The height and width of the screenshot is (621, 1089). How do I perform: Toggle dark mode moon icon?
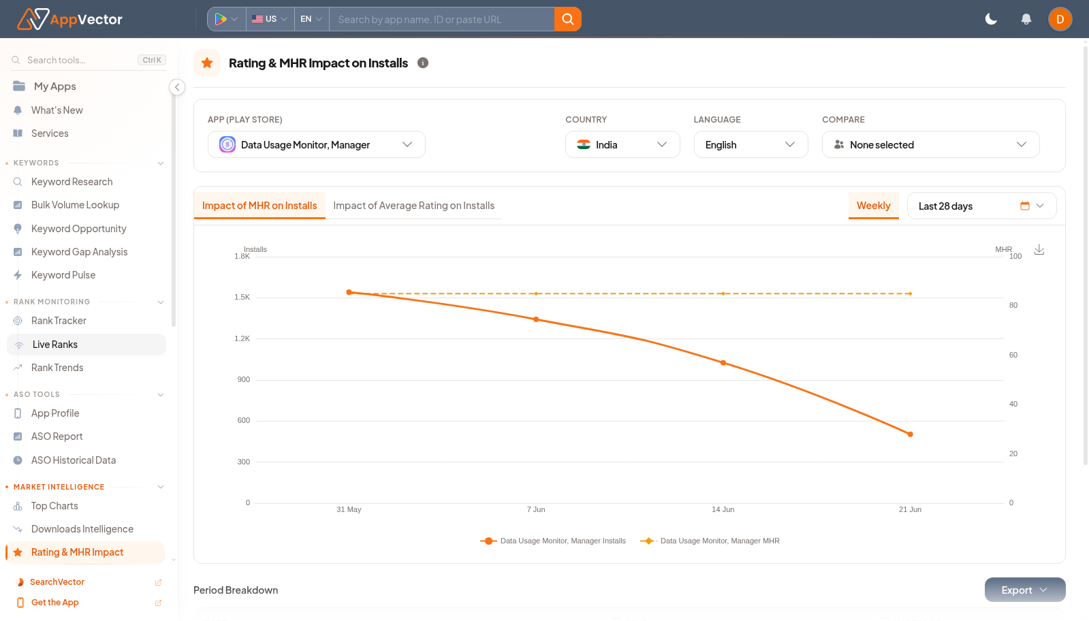(992, 19)
